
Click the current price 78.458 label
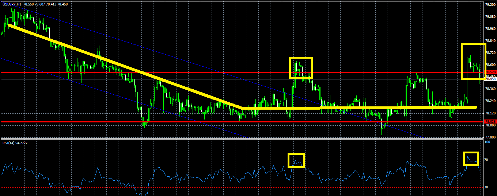490,79
